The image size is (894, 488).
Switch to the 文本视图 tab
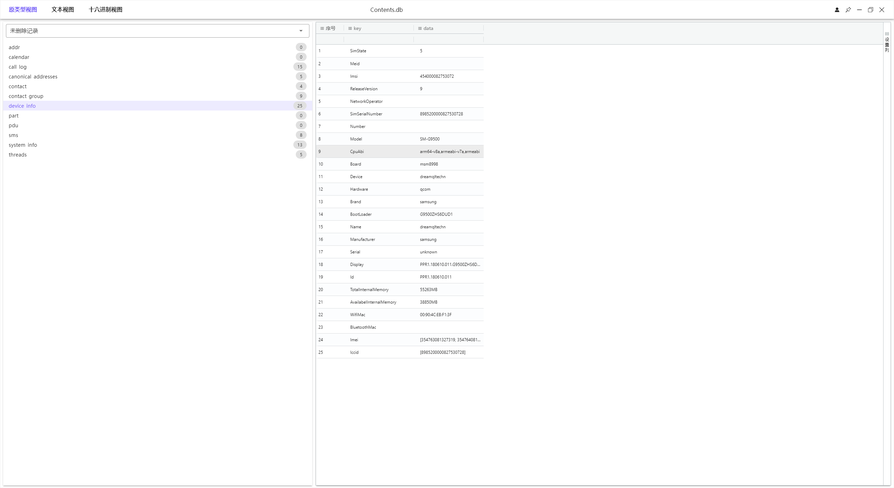63,10
